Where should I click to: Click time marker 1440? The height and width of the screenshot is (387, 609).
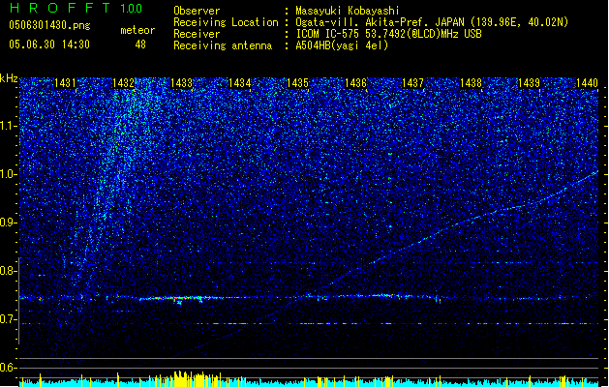(x=587, y=83)
